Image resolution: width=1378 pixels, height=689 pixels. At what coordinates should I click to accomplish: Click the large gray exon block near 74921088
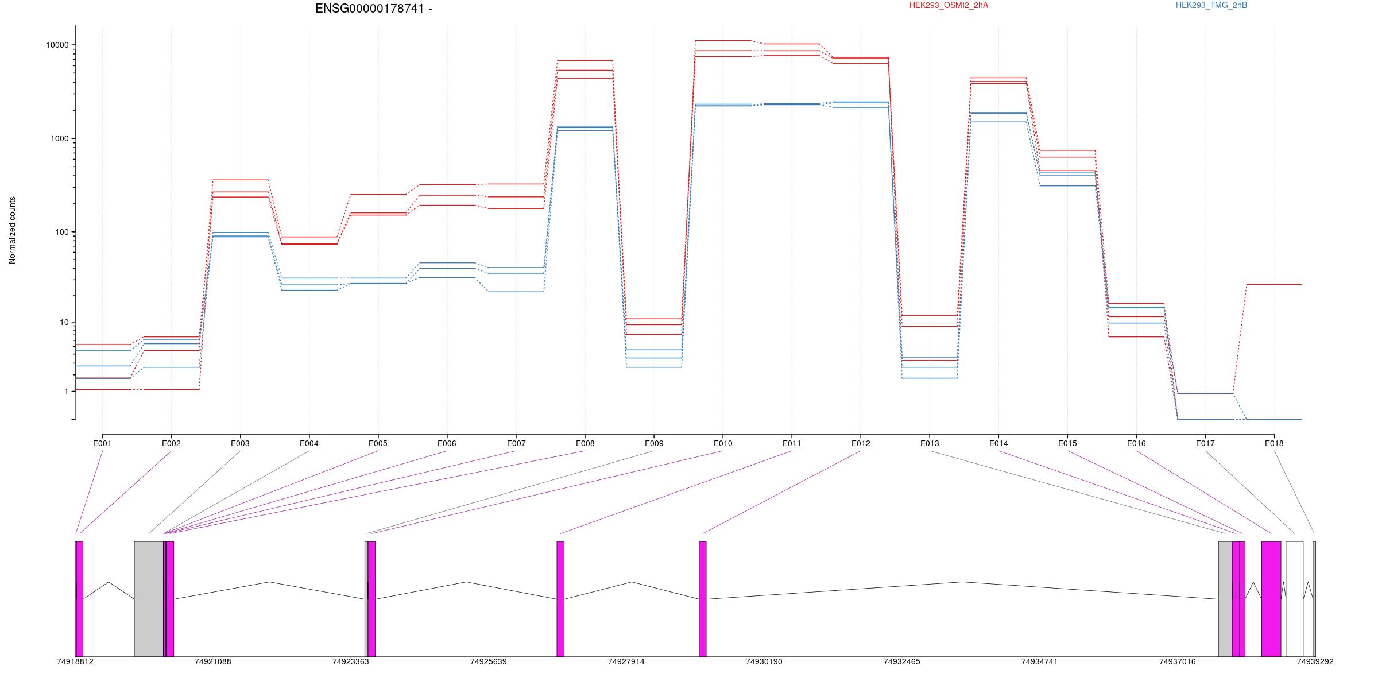point(149,599)
